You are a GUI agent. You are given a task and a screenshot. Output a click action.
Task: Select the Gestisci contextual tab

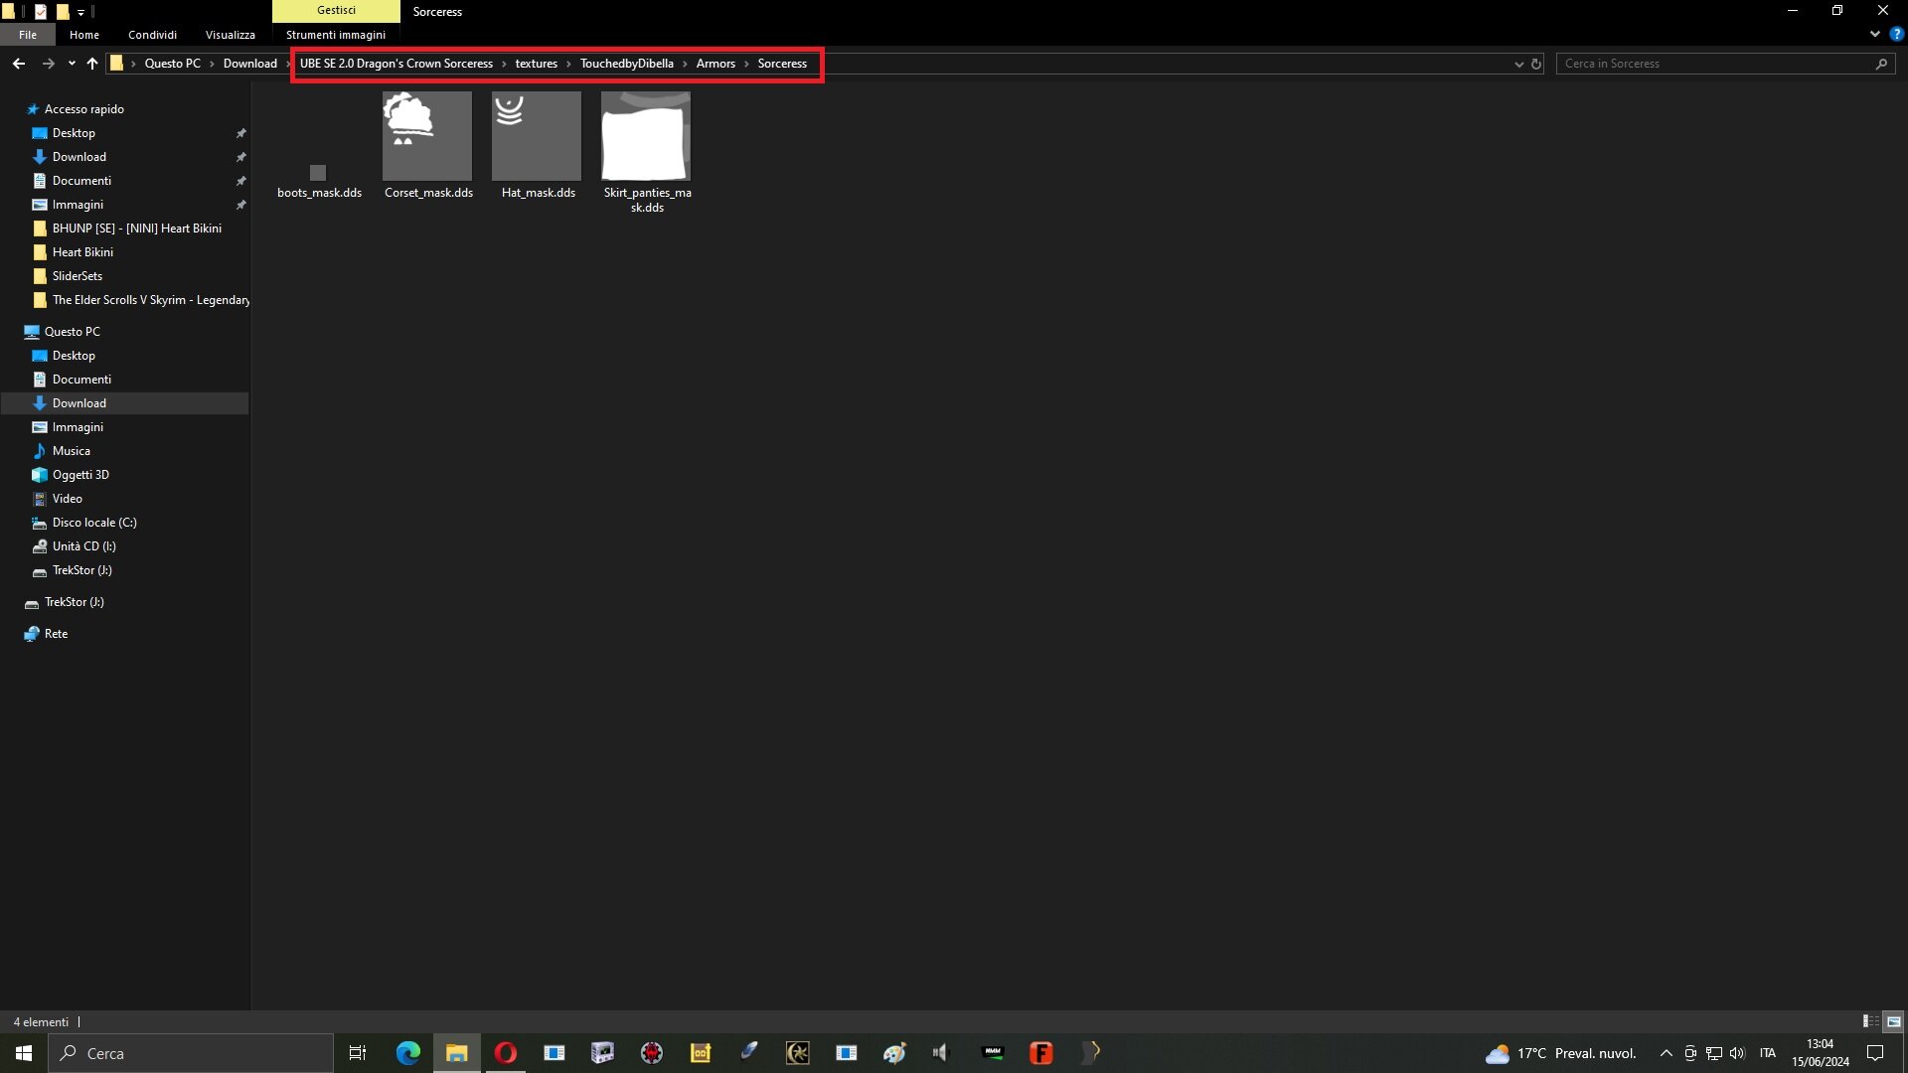point(336,11)
